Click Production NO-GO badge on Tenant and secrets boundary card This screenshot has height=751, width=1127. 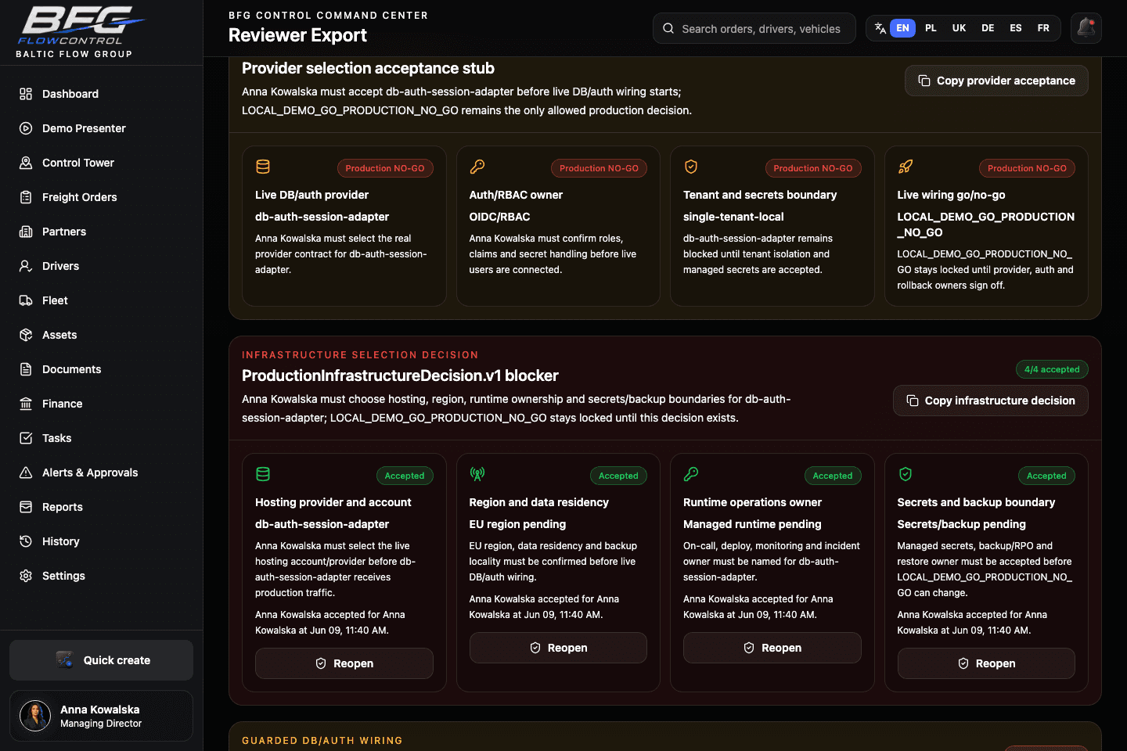813,168
